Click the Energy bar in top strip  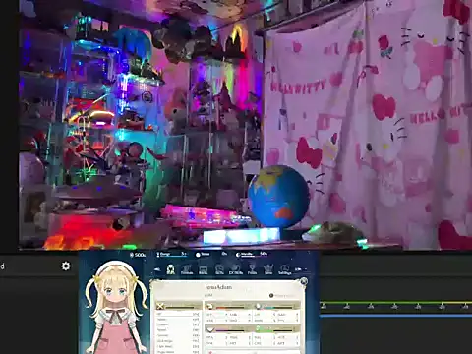tap(171, 255)
